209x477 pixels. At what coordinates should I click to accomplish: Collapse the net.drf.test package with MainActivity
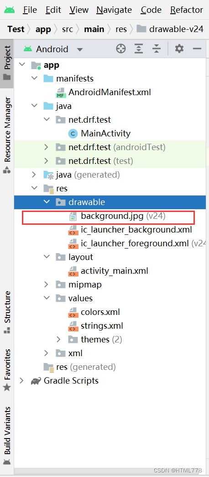47,119
